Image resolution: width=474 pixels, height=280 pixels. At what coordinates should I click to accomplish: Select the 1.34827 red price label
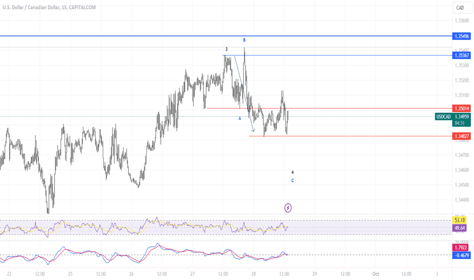461,136
